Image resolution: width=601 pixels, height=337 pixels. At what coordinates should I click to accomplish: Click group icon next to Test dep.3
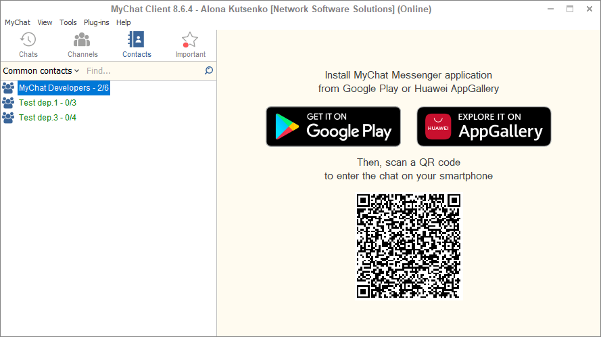(8, 118)
